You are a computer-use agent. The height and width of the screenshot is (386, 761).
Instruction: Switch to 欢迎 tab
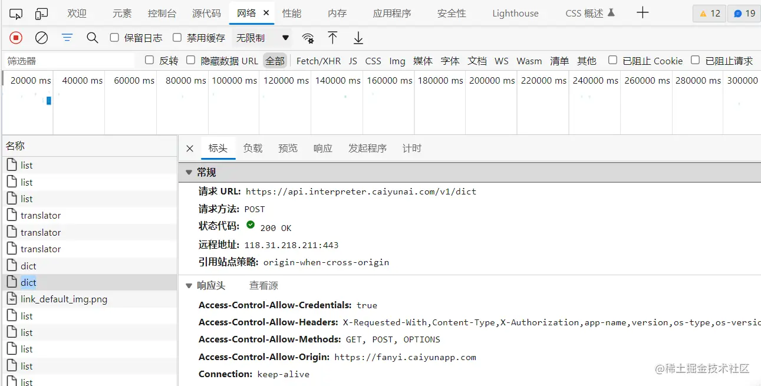(x=77, y=13)
